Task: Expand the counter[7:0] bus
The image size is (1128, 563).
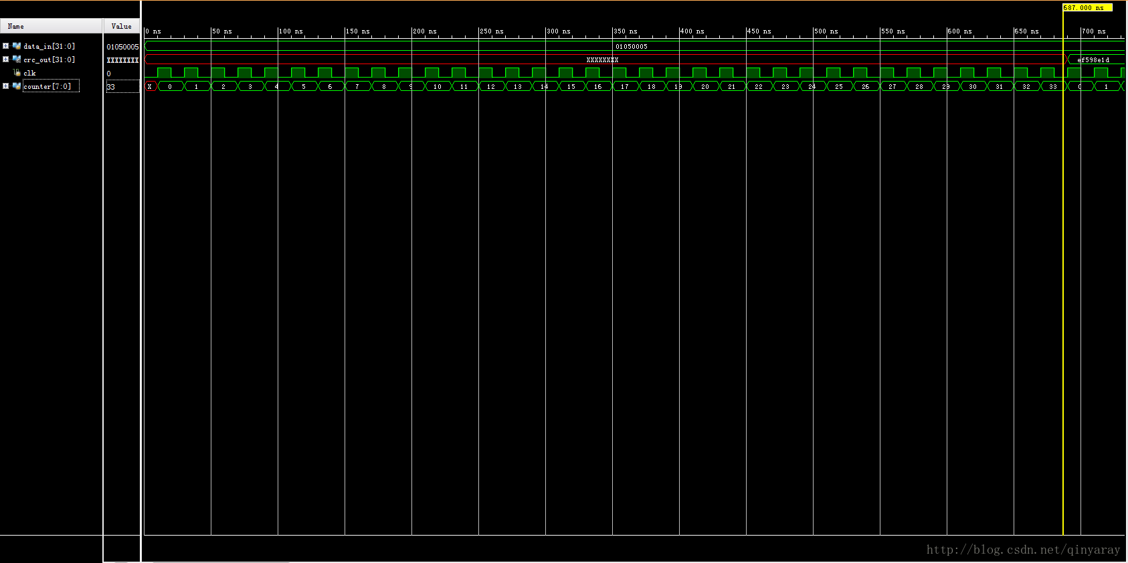Action: (x=5, y=86)
